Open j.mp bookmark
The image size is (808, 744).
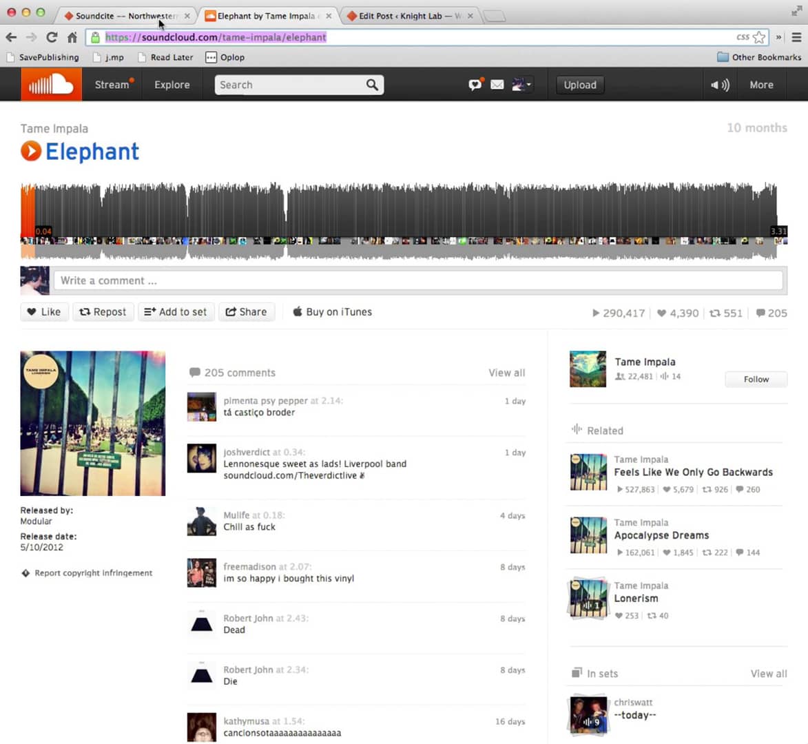click(109, 57)
